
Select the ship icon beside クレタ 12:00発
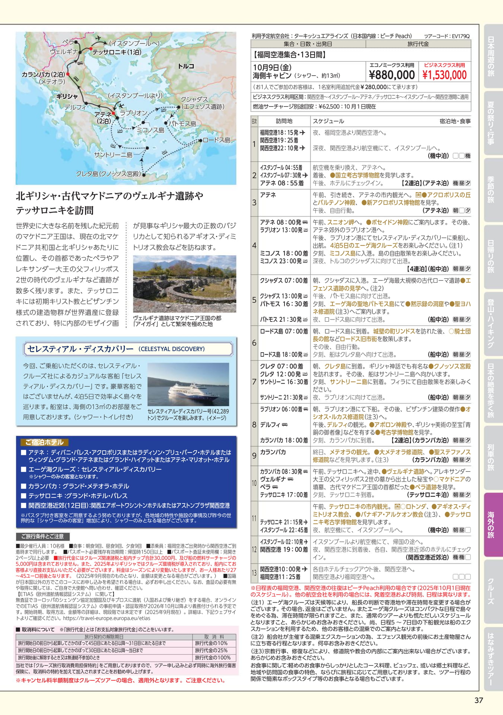[305, 374]
